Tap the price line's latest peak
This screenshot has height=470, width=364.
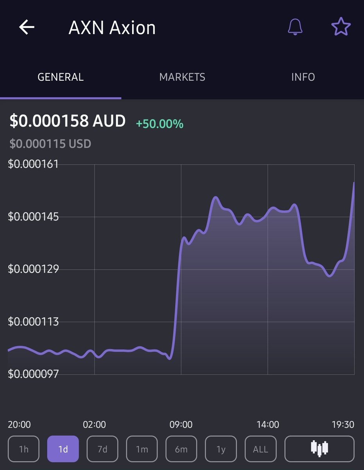(x=354, y=183)
